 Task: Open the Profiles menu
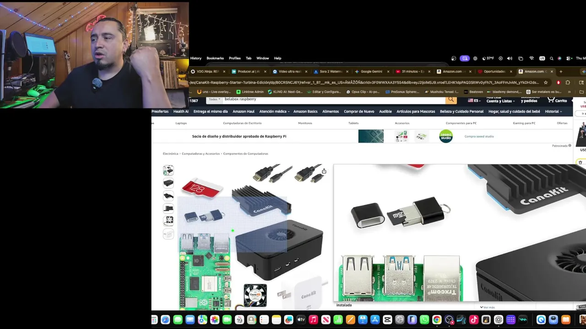tap(235, 58)
